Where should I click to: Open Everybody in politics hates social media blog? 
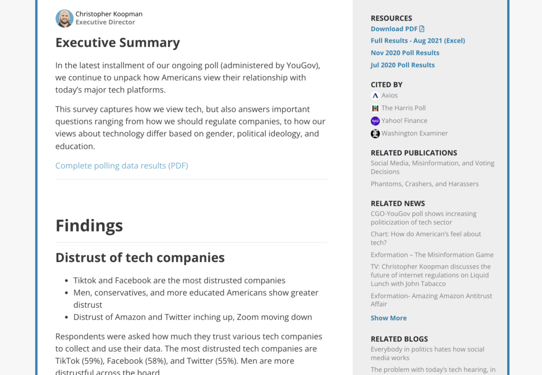pyautogui.click(x=427, y=354)
